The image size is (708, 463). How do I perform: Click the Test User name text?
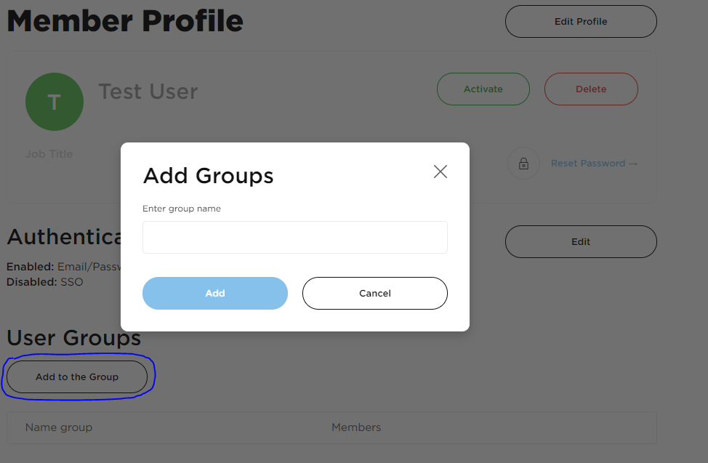(x=148, y=92)
